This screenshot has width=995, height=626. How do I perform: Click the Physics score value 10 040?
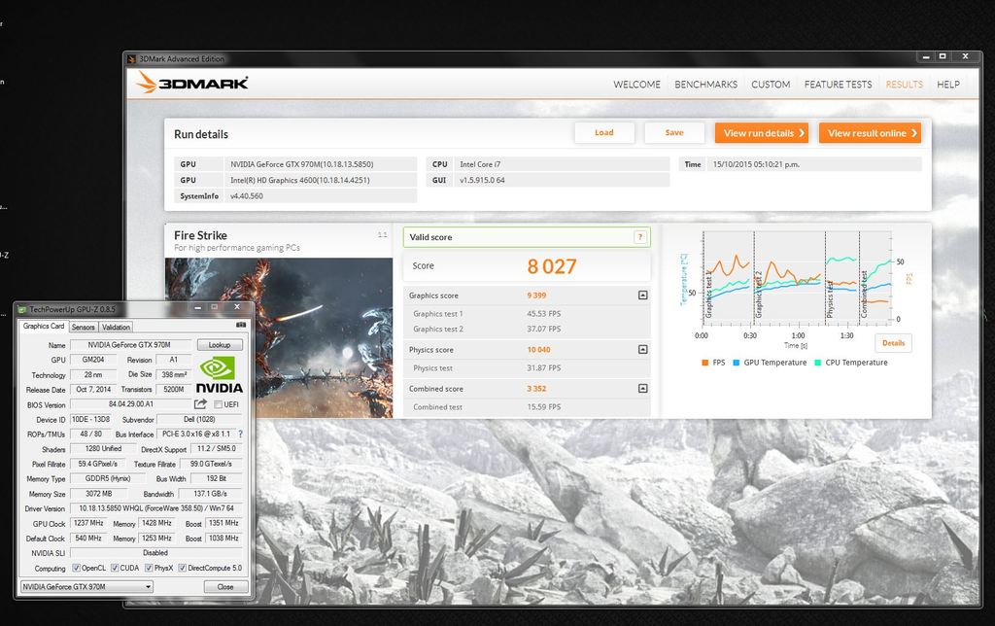click(x=538, y=350)
